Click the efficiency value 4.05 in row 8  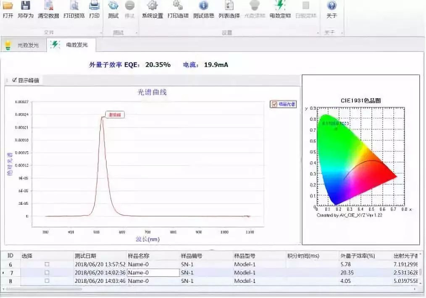(x=346, y=281)
